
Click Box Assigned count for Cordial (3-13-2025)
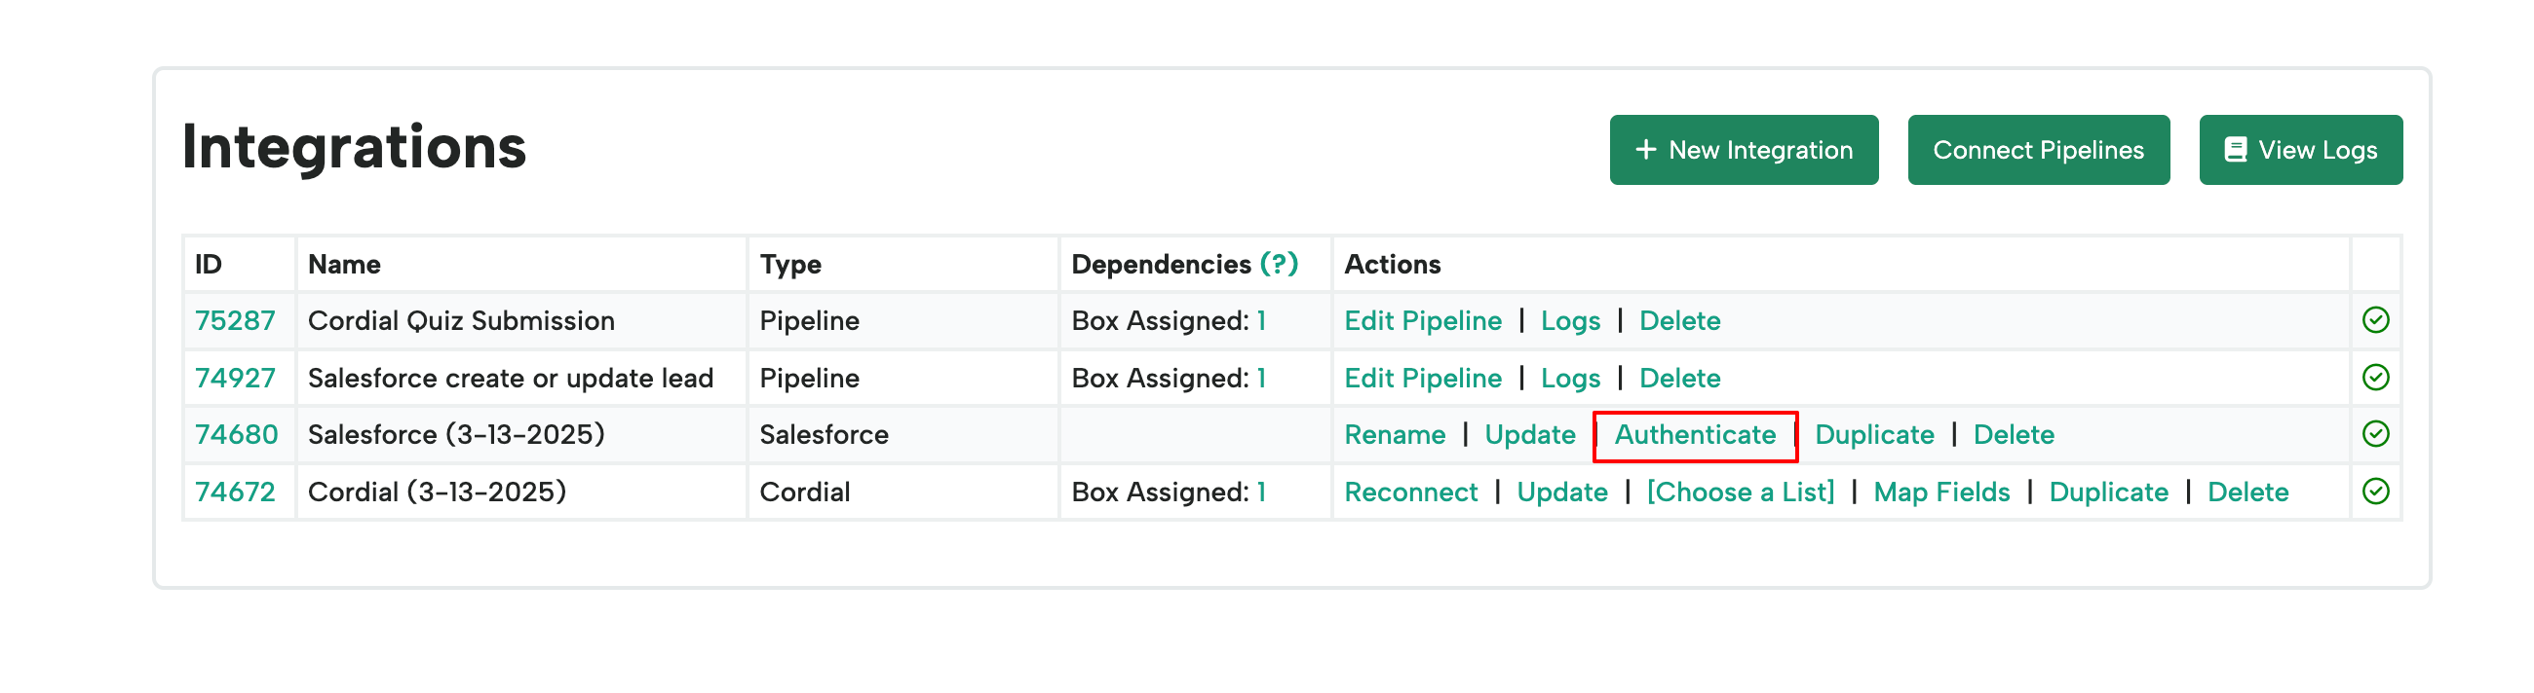[x=1261, y=492]
